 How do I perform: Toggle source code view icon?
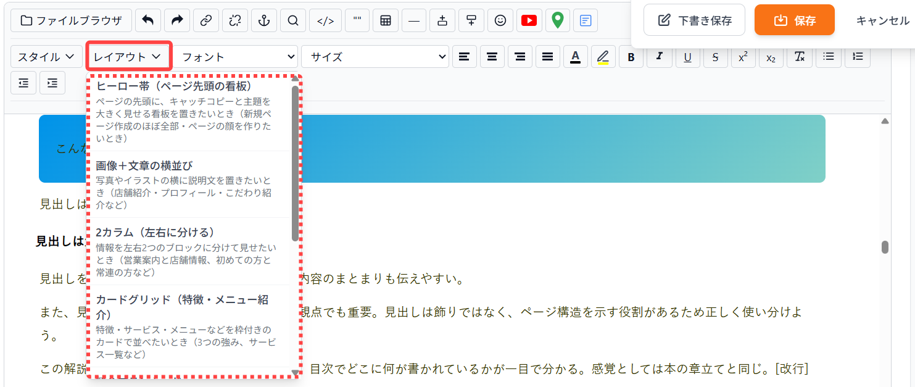click(325, 20)
